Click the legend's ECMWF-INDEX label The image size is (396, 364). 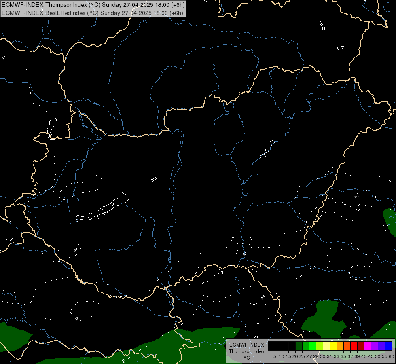click(246, 345)
